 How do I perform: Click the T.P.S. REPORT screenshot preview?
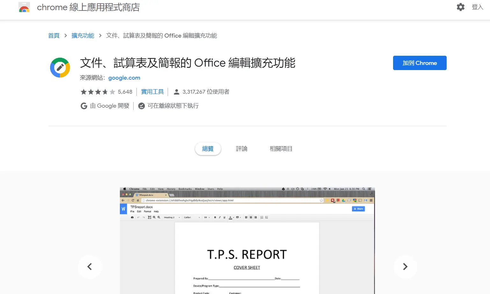247,240
